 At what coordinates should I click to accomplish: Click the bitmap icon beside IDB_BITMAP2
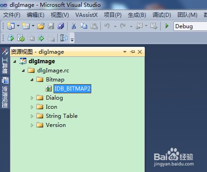[x=49, y=89]
